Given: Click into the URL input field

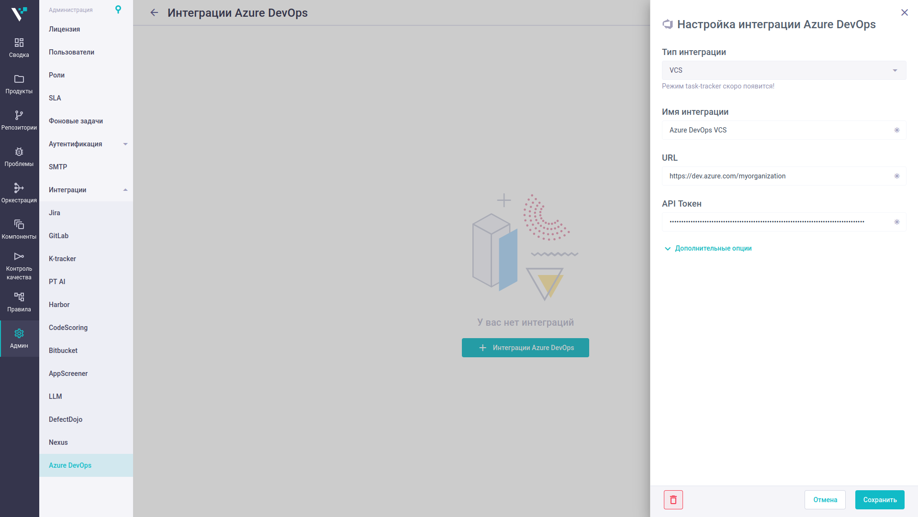Looking at the screenshot, I should coord(778,176).
